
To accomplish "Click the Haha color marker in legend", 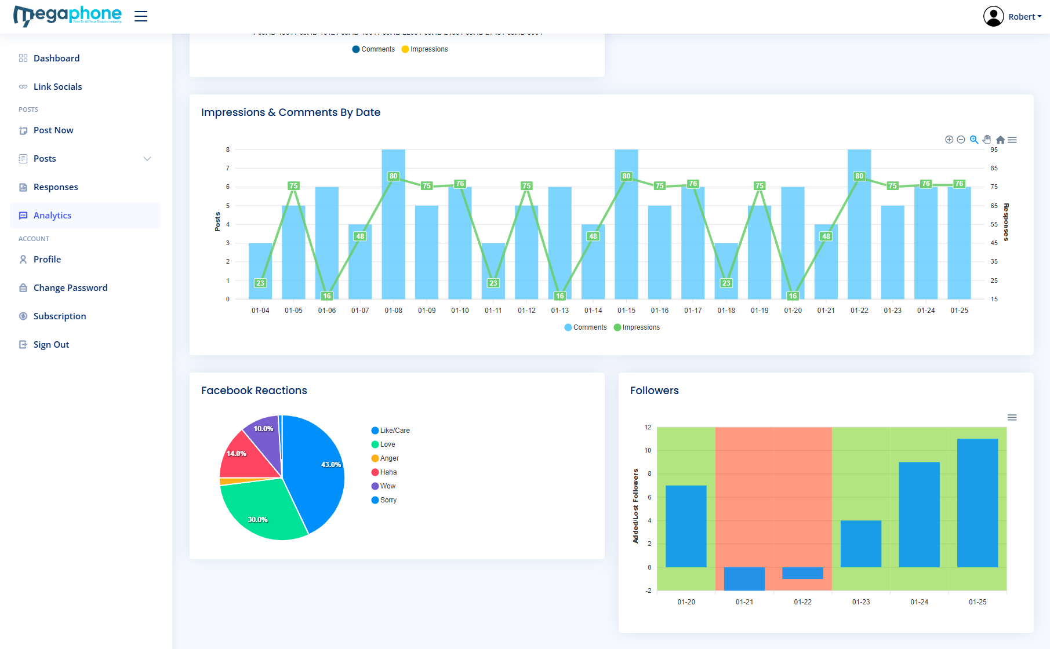I will coord(375,472).
